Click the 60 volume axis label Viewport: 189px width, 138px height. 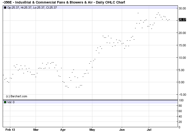click(180, 111)
